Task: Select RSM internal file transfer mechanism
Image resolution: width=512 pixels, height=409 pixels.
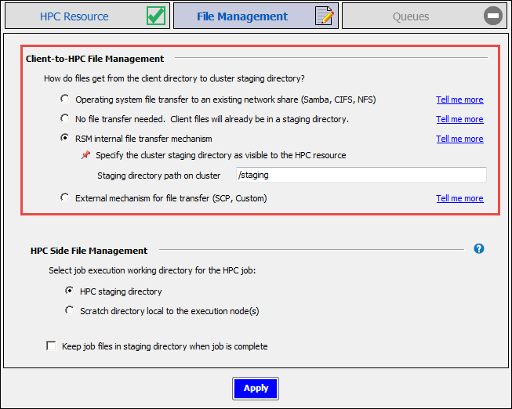Action: point(65,139)
